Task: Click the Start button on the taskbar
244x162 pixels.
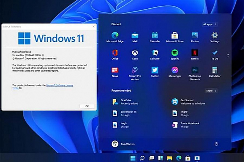Action: (133, 158)
